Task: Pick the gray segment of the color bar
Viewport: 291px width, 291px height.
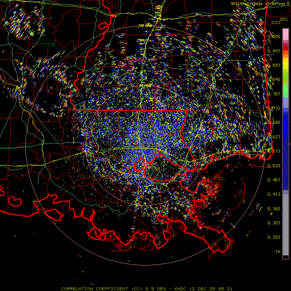Action: 286,225
